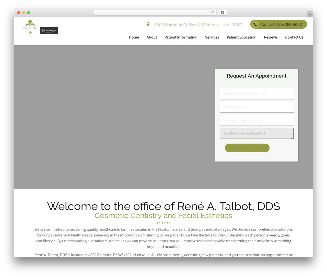The image size is (327, 277).
Task: Click the Welcome to the office heading
Action: [x=163, y=206]
